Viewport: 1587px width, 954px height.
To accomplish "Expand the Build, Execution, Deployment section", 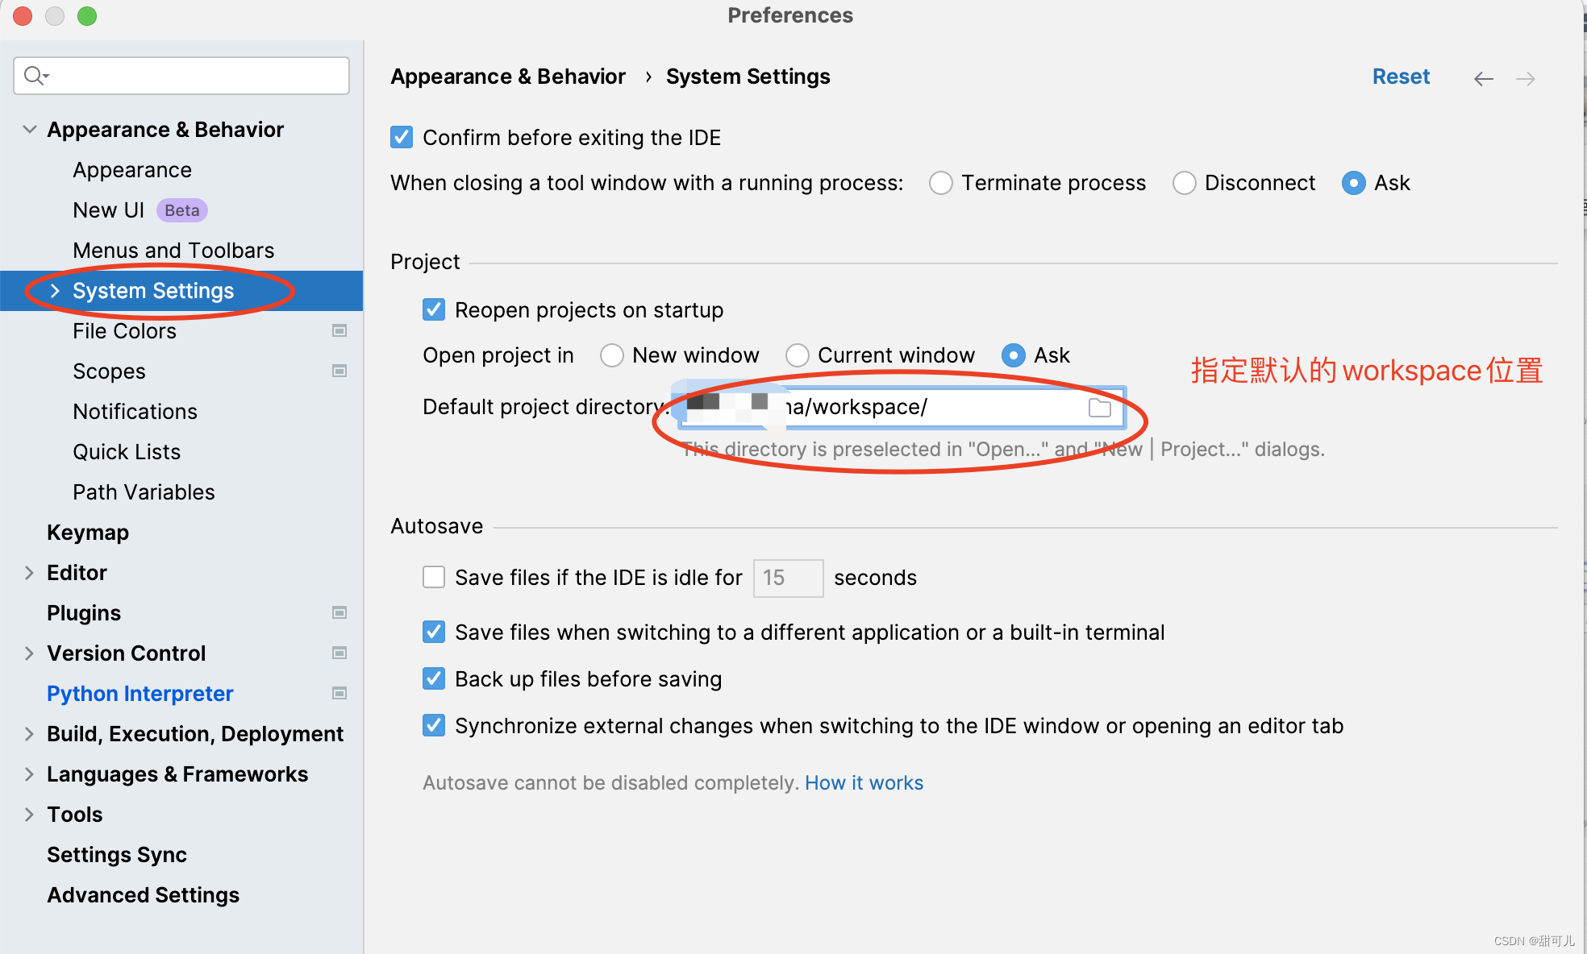I will point(28,733).
